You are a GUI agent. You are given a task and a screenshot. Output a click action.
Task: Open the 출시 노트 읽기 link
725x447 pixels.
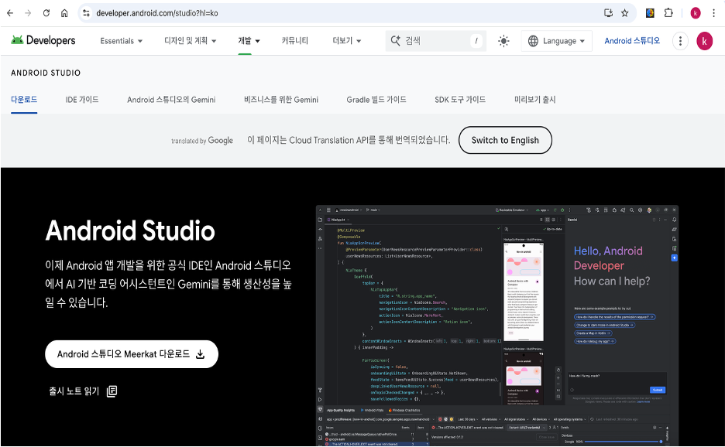click(83, 391)
